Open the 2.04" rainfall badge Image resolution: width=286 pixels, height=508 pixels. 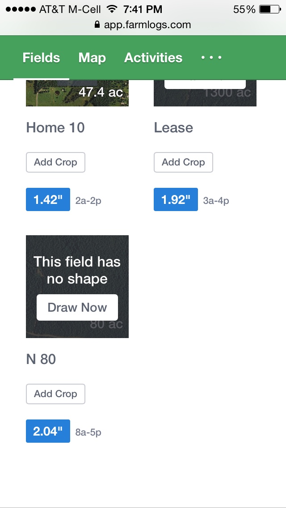[48, 431]
